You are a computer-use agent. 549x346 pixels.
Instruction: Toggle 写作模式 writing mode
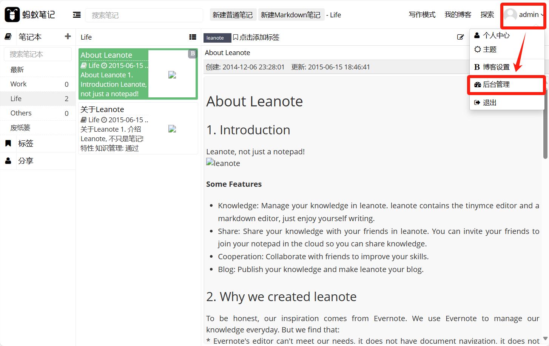tap(422, 15)
